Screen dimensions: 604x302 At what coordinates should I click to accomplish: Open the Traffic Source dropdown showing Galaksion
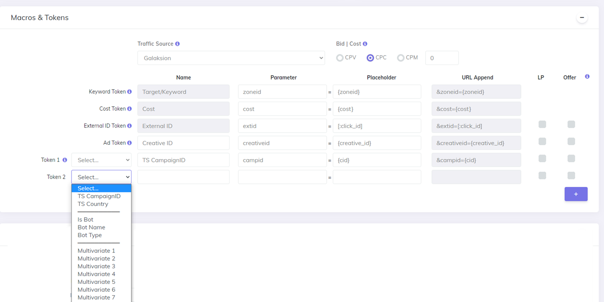[231, 58]
